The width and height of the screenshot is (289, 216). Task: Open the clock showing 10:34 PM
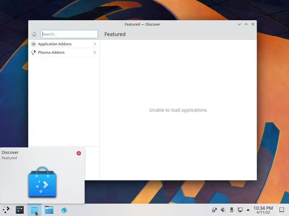pos(263,210)
